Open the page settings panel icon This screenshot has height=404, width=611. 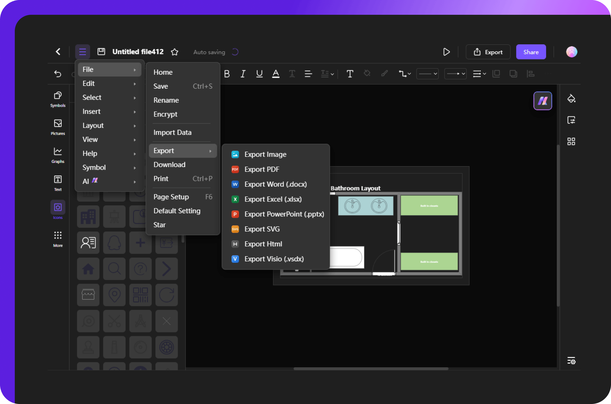[x=571, y=120]
